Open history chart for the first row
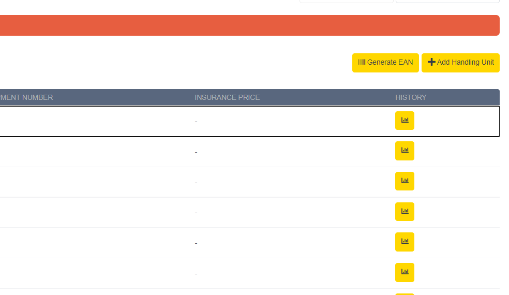This screenshot has width=509, height=295. (405, 121)
